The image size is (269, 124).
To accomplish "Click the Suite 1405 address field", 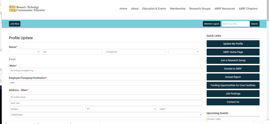I will click(x=106, y=103).
